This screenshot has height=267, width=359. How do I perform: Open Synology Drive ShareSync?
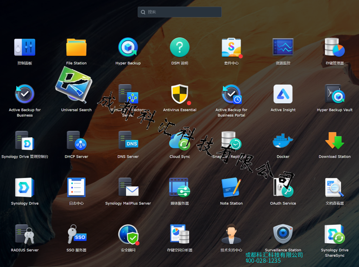click(335, 234)
